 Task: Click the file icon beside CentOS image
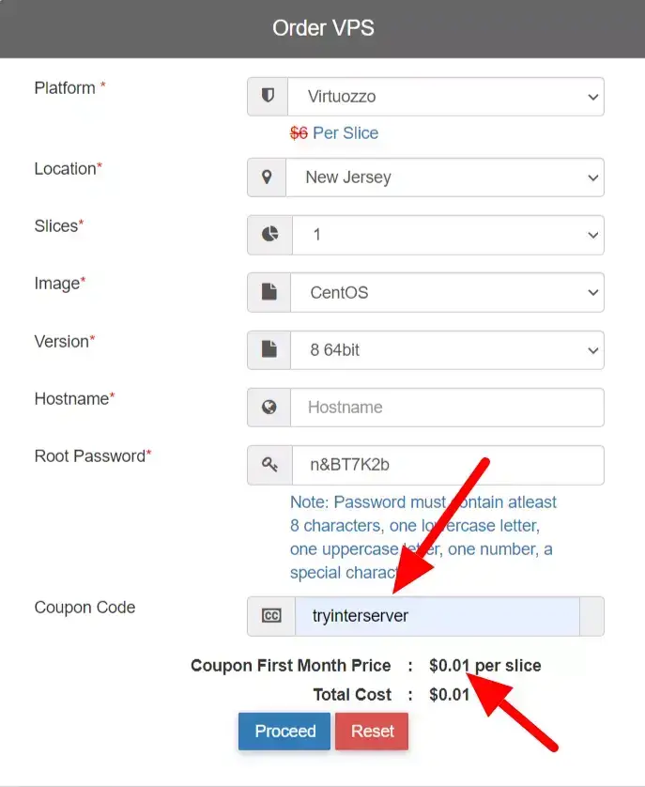[269, 292]
